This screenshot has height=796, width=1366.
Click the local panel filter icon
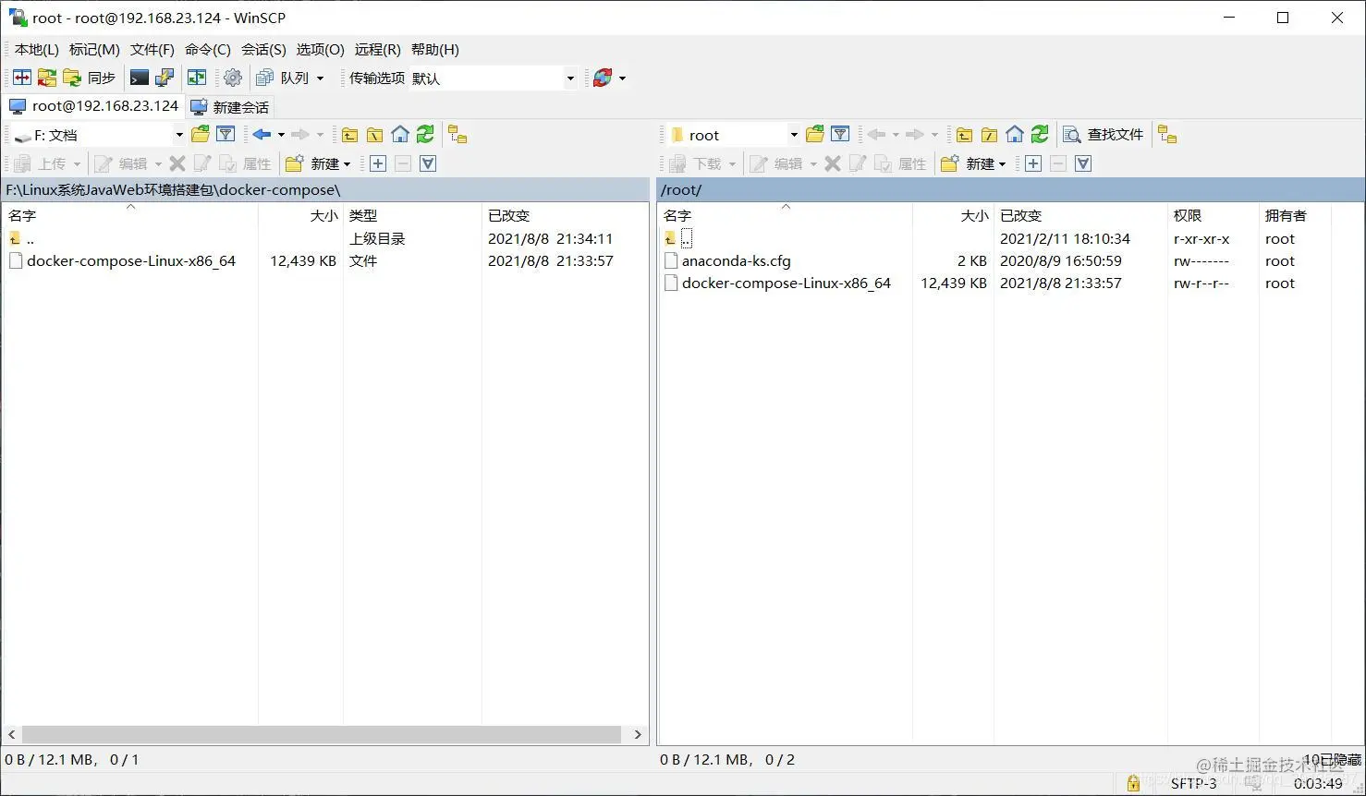click(x=226, y=135)
